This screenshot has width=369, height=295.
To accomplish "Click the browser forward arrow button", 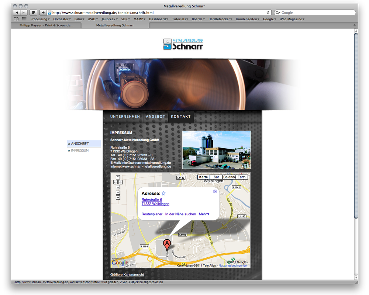I will (x=24, y=13).
